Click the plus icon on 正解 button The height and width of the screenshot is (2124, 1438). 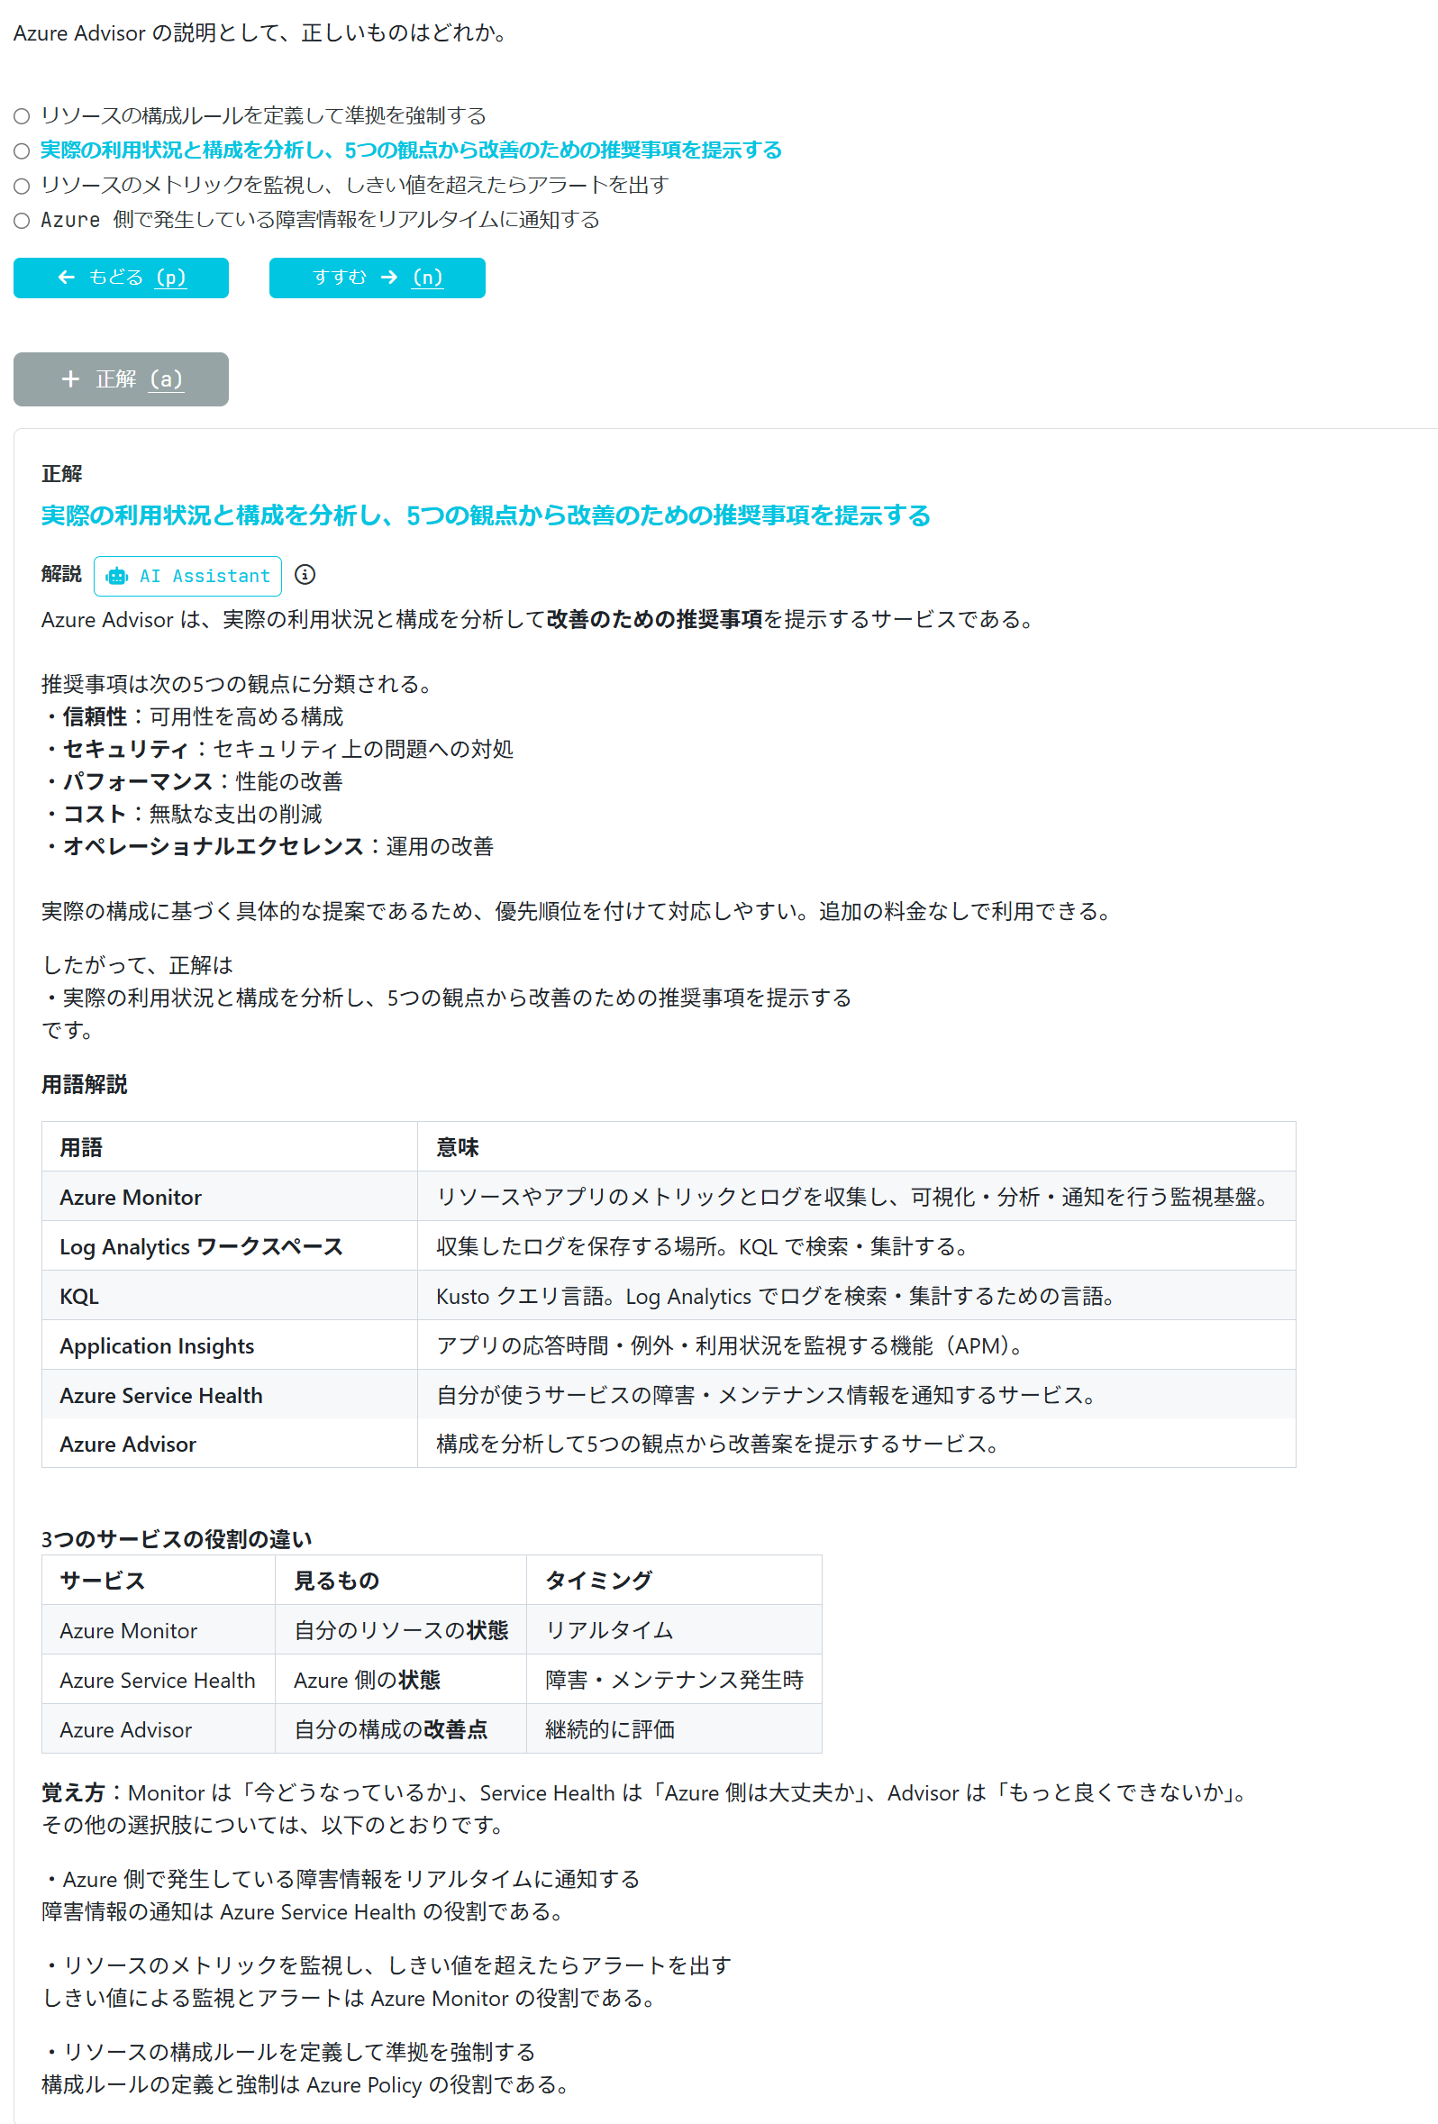(70, 378)
